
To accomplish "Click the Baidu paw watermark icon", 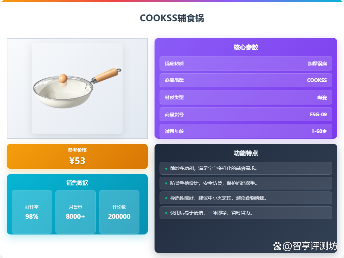I will click(277, 246).
